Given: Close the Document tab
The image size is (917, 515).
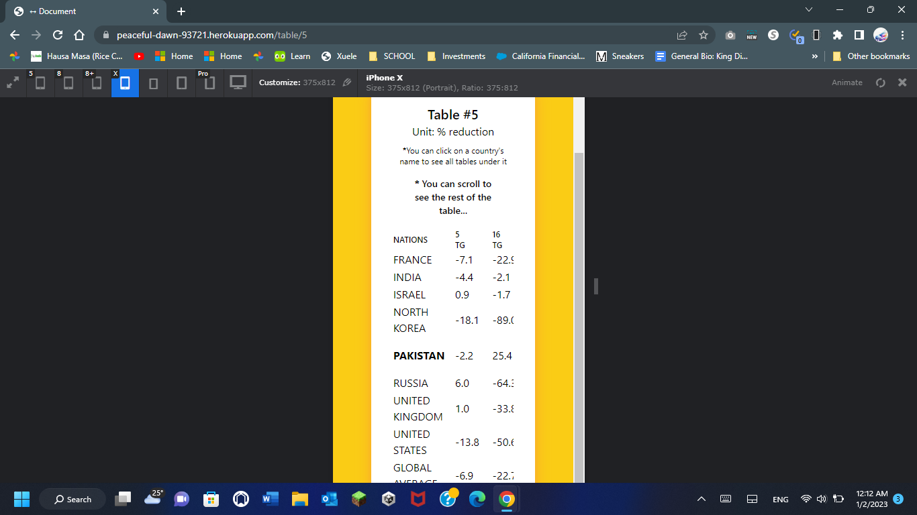Looking at the screenshot, I should (x=156, y=11).
